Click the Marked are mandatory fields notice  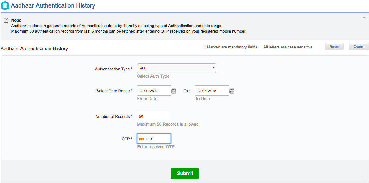coord(231,47)
